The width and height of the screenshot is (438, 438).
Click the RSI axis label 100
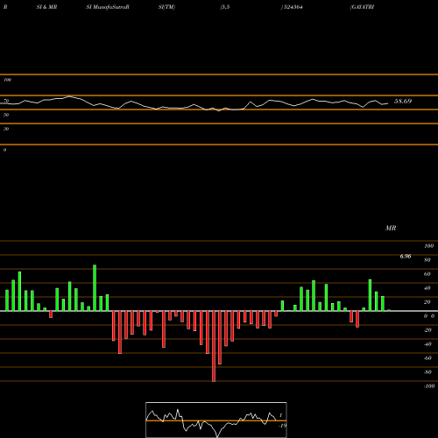(x=8, y=80)
